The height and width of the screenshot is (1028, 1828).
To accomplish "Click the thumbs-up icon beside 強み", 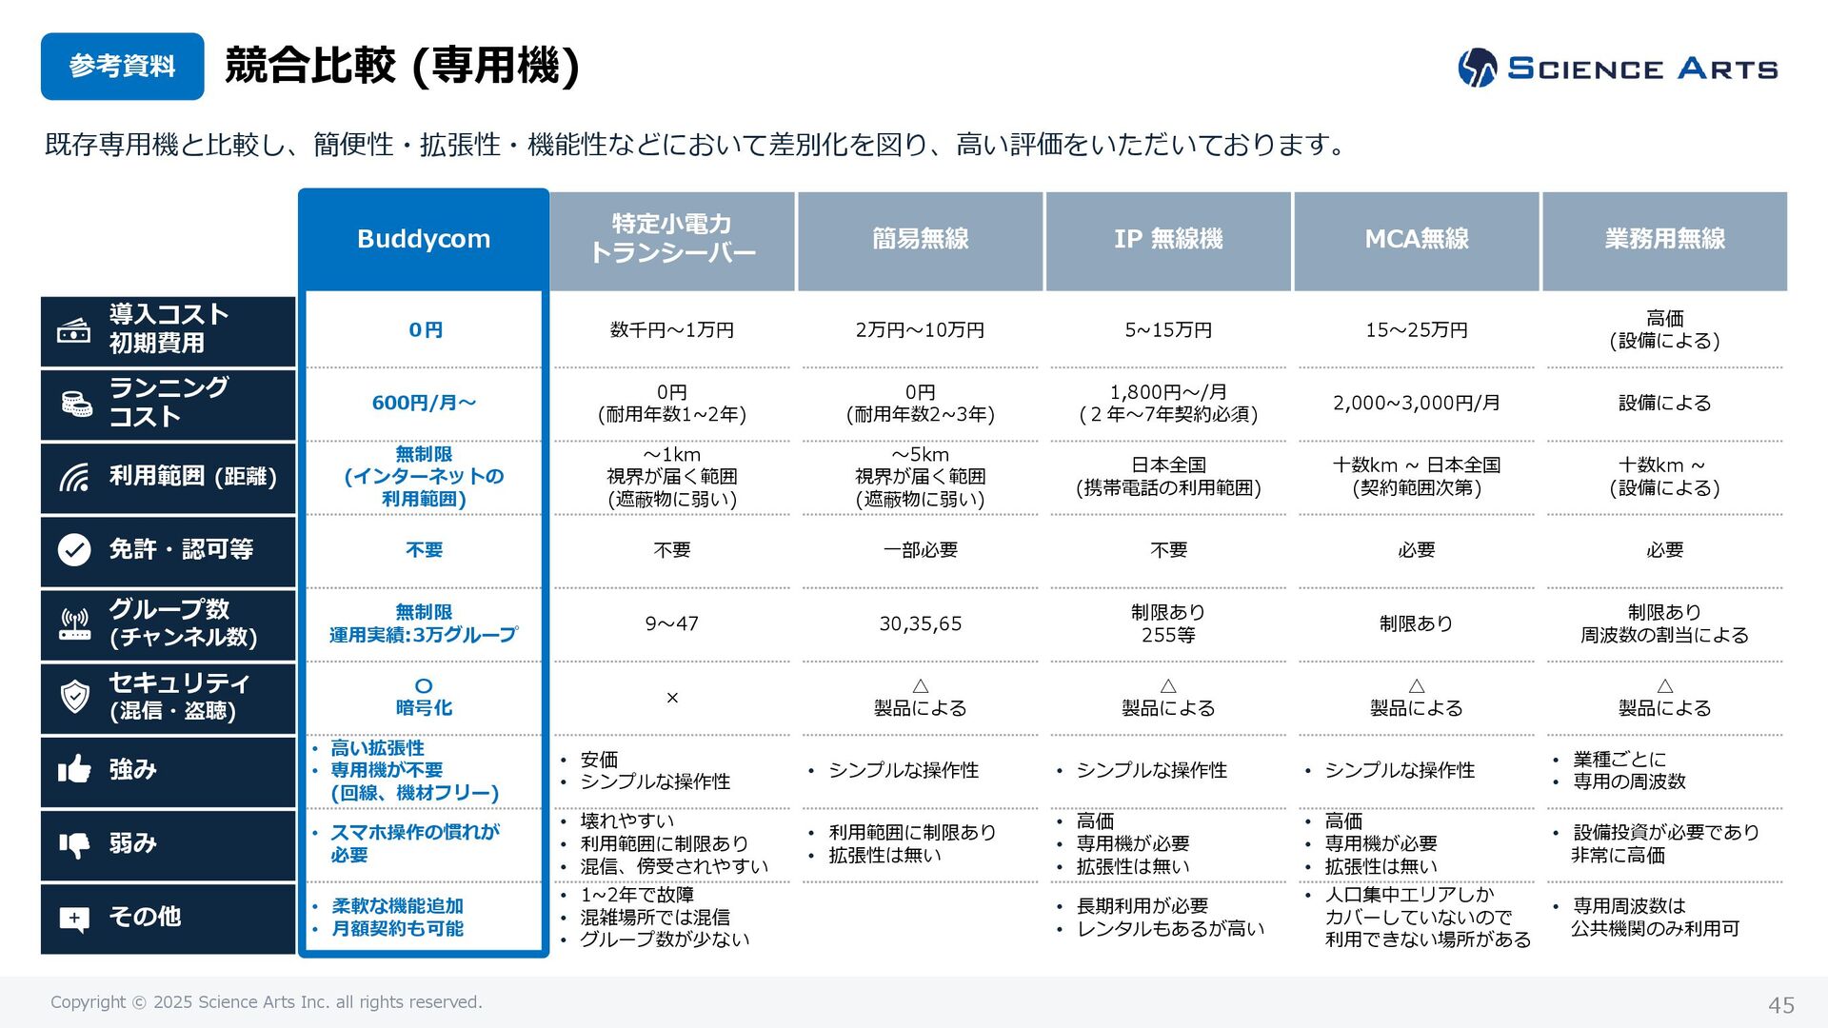I will (x=74, y=769).
